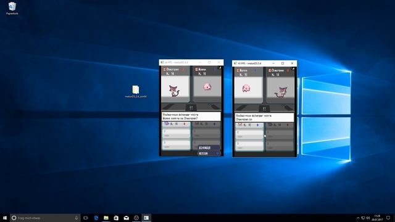This screenshot has width=395, height=222.
Task: Click the title bar icon of the left melonDS window
Action: (x=162, y=62)
